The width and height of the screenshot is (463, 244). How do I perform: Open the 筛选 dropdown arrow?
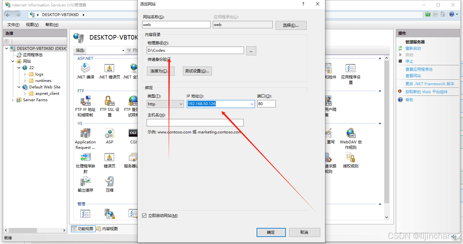123,50
